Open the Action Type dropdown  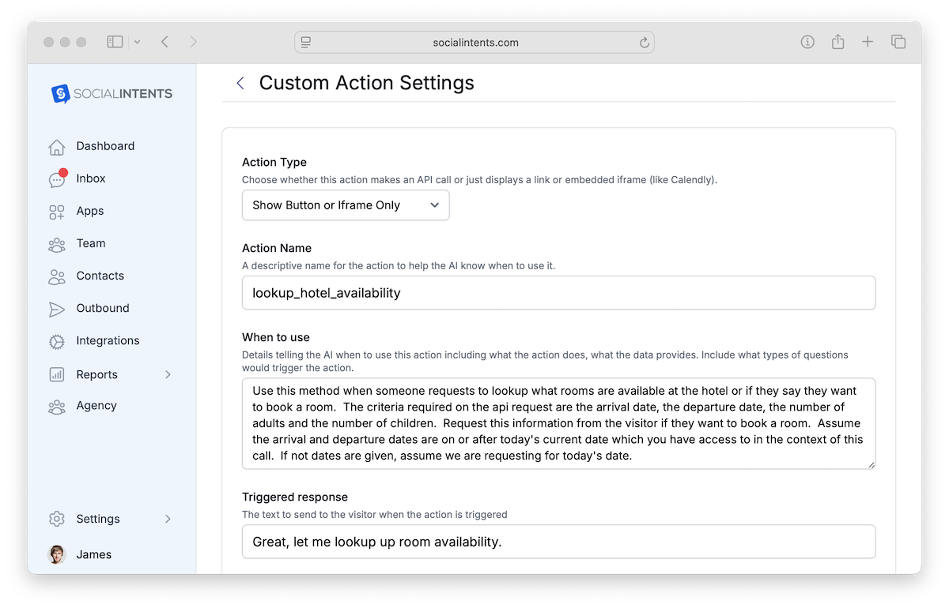tap(346, 205)
